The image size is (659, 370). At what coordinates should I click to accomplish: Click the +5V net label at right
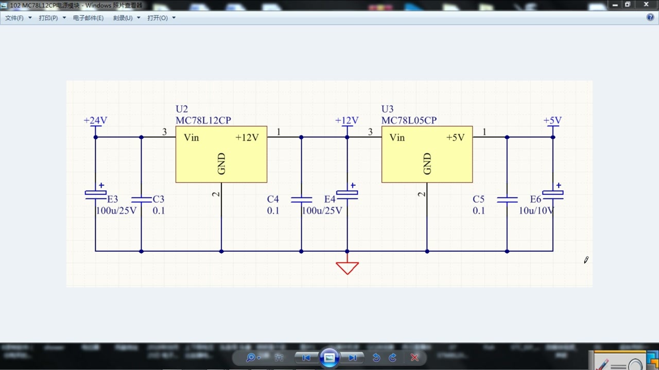[552, 121]
